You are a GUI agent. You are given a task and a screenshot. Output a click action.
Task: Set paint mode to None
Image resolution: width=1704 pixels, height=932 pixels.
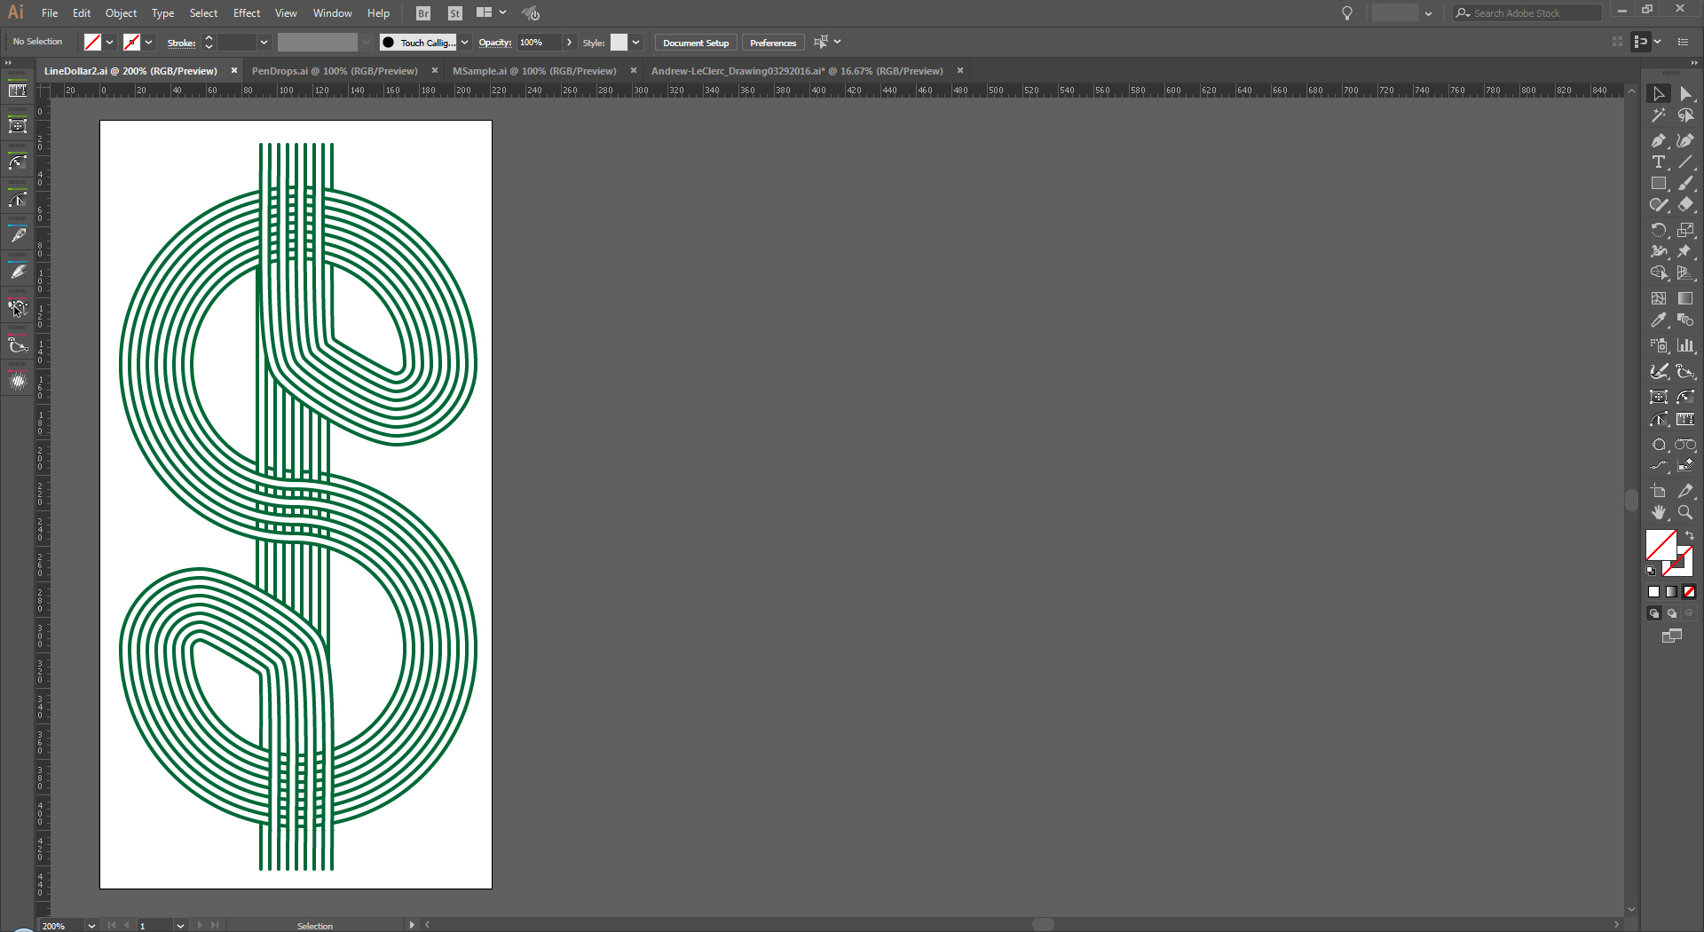(x=1689, y=592)
